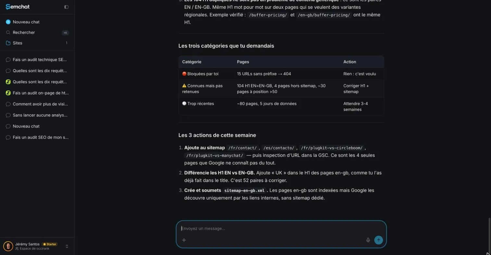
Task: Send the message with arrow button
Action: click(x=378, y=240)
